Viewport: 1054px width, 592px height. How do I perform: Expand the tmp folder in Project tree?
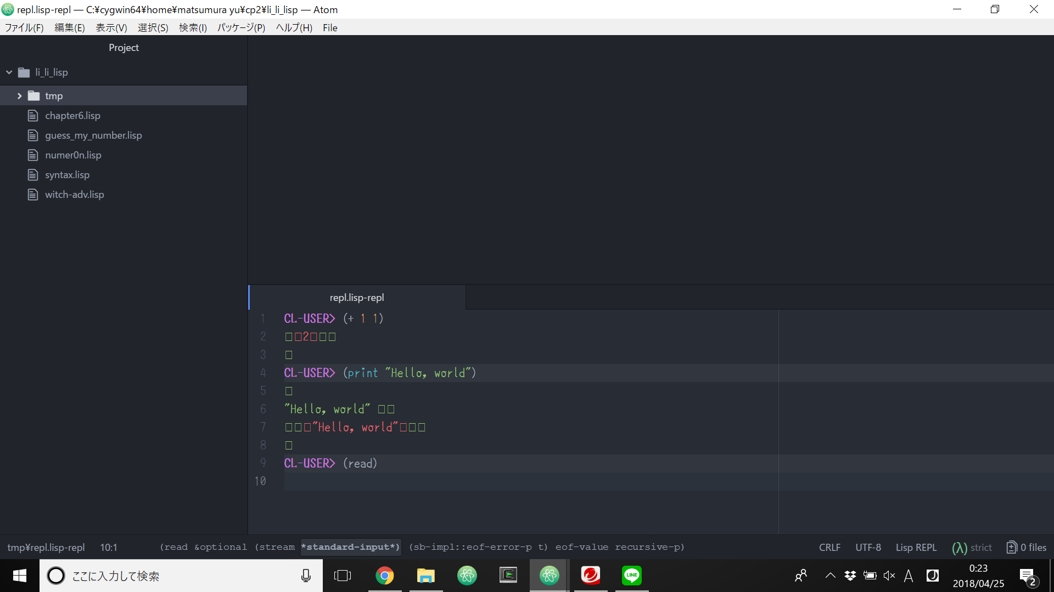pos(20,95)
